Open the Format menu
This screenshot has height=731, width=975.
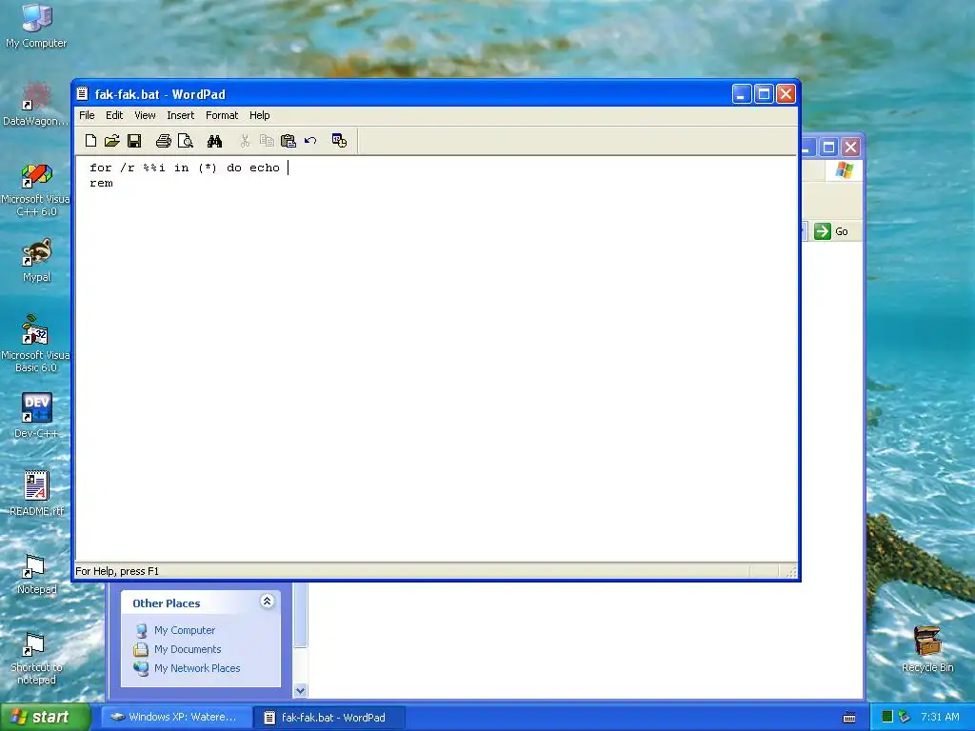pyautogui.click(x=222, y=115)
